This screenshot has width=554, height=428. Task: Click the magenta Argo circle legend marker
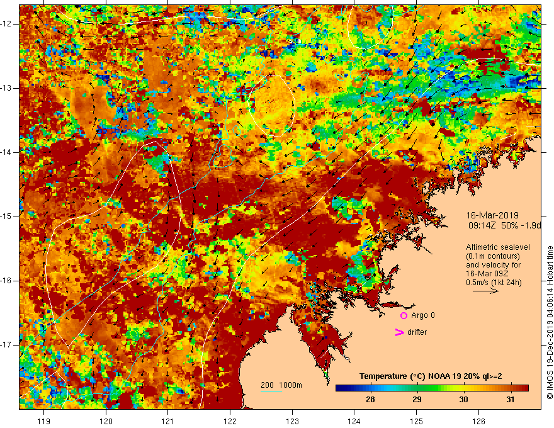(x=404, y=316)
